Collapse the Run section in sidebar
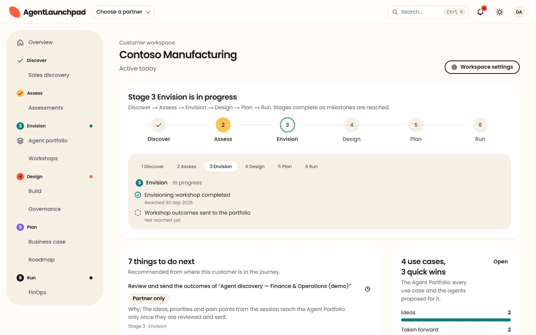Viewport: 536px width, 335px height. 55,278
